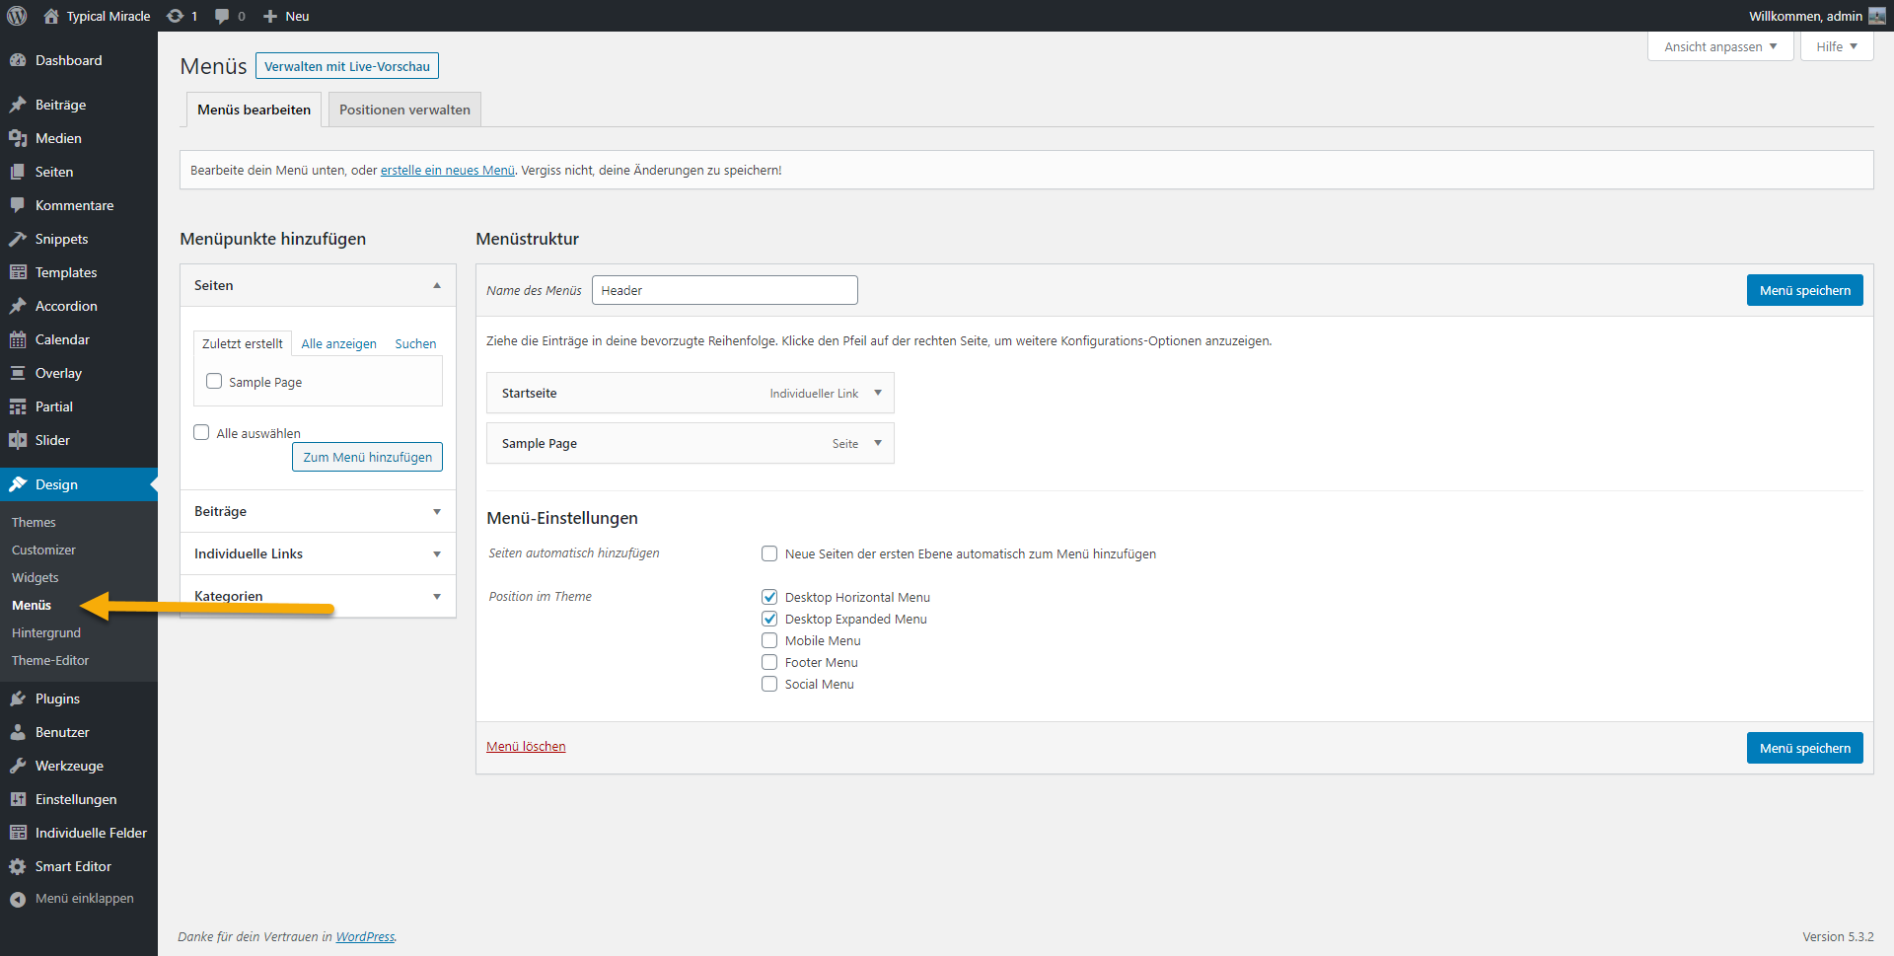Click the Partial icon in the sidebar
The width and height of the screenshot is (1894, 956).
18,406
